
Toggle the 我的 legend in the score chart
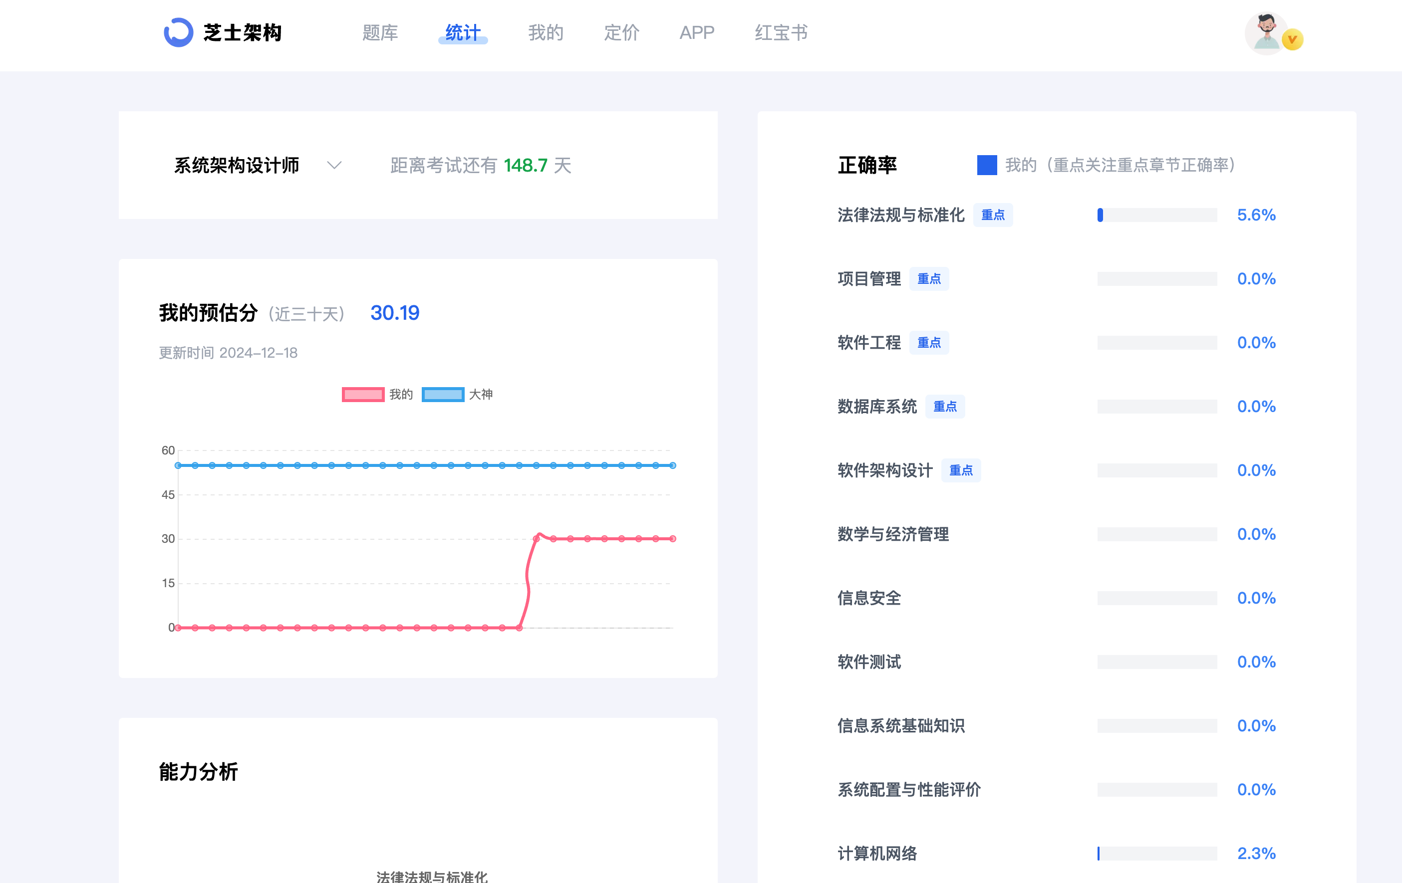coord(377,395)
